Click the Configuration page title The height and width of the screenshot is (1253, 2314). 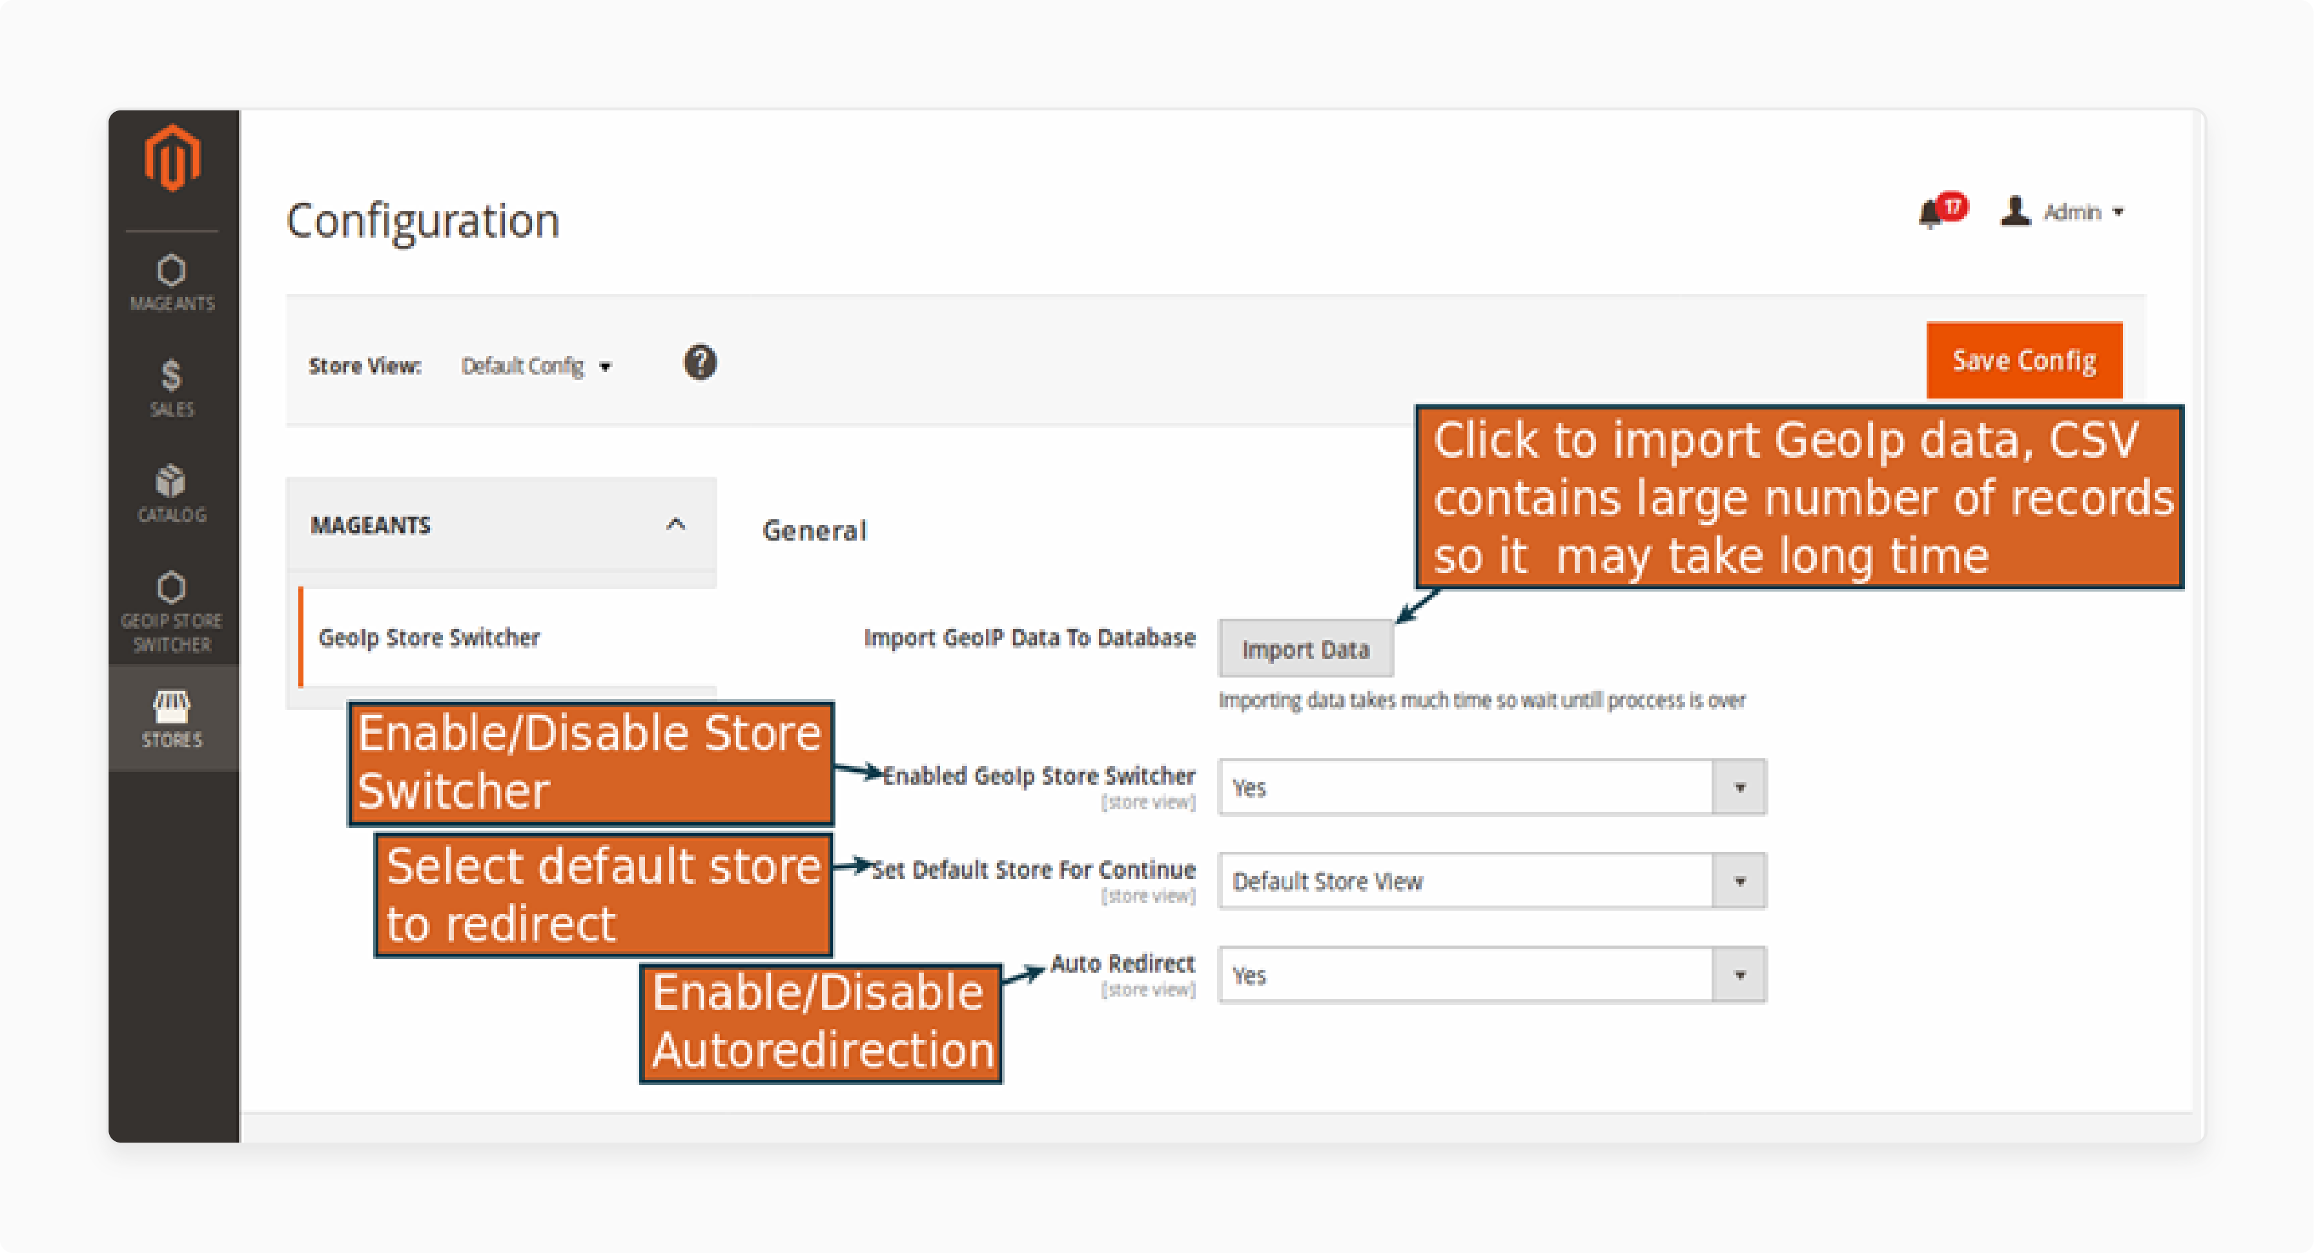click(x=423, y=221)
